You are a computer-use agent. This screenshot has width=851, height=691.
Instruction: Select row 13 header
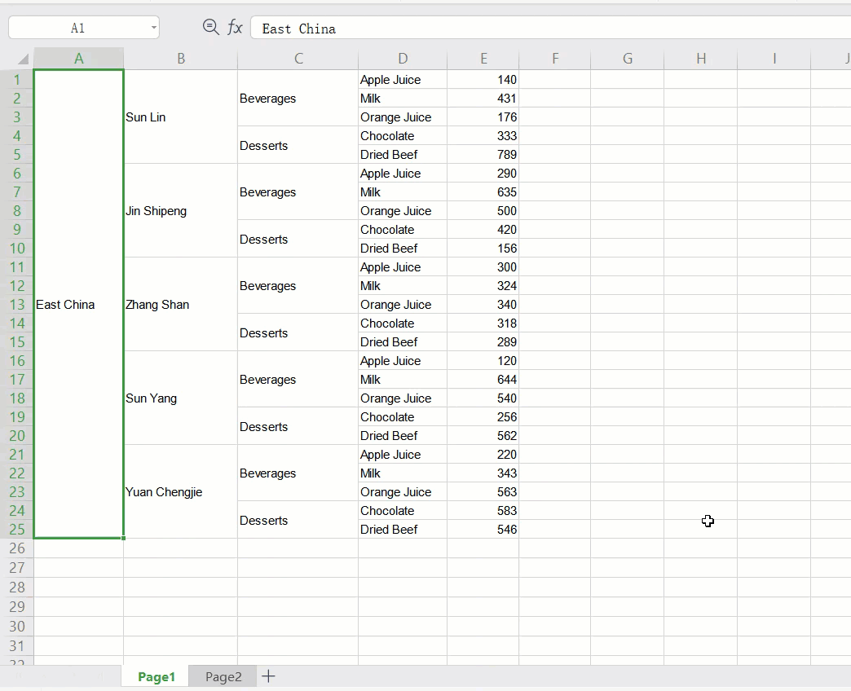pyautogui.click(x=17, y=305)
